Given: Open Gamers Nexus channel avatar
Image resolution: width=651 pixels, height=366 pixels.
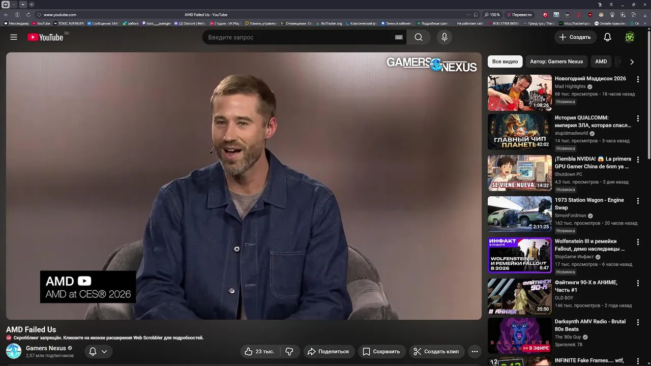Looking at the screenshot, I should 14,351.
